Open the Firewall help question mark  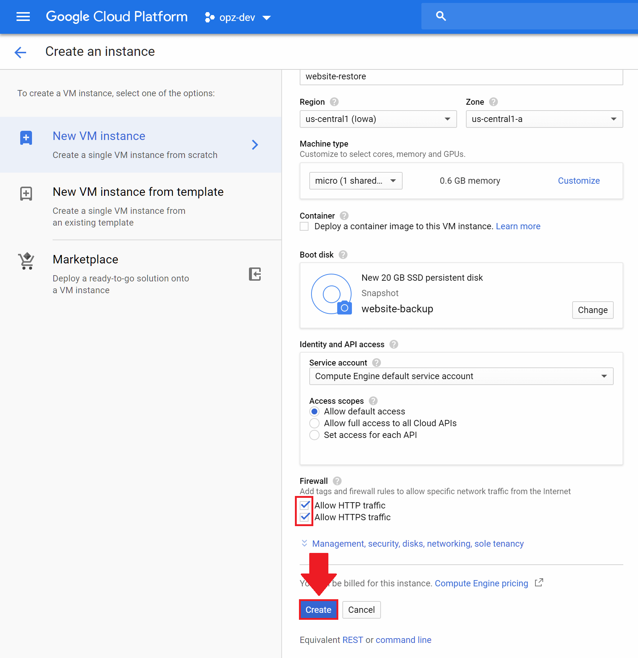[x=337, y=481]
